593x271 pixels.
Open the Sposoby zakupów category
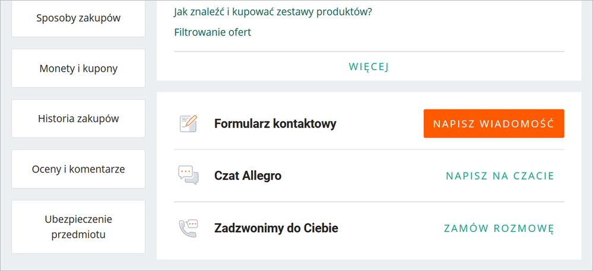(x=78, y=18)
